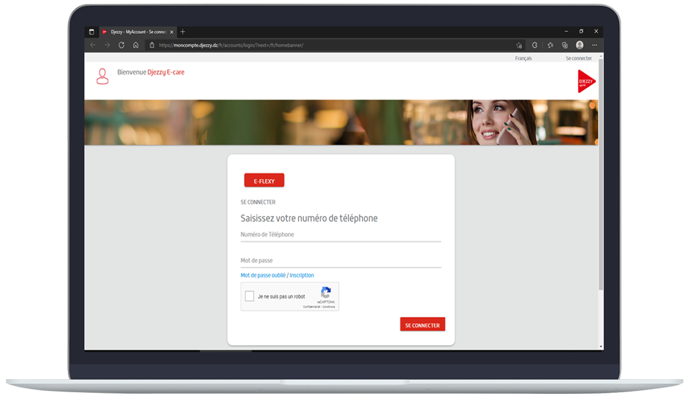Open the Favorites list icon
Viewport: 690px width, 394px height.
(550, 45)
